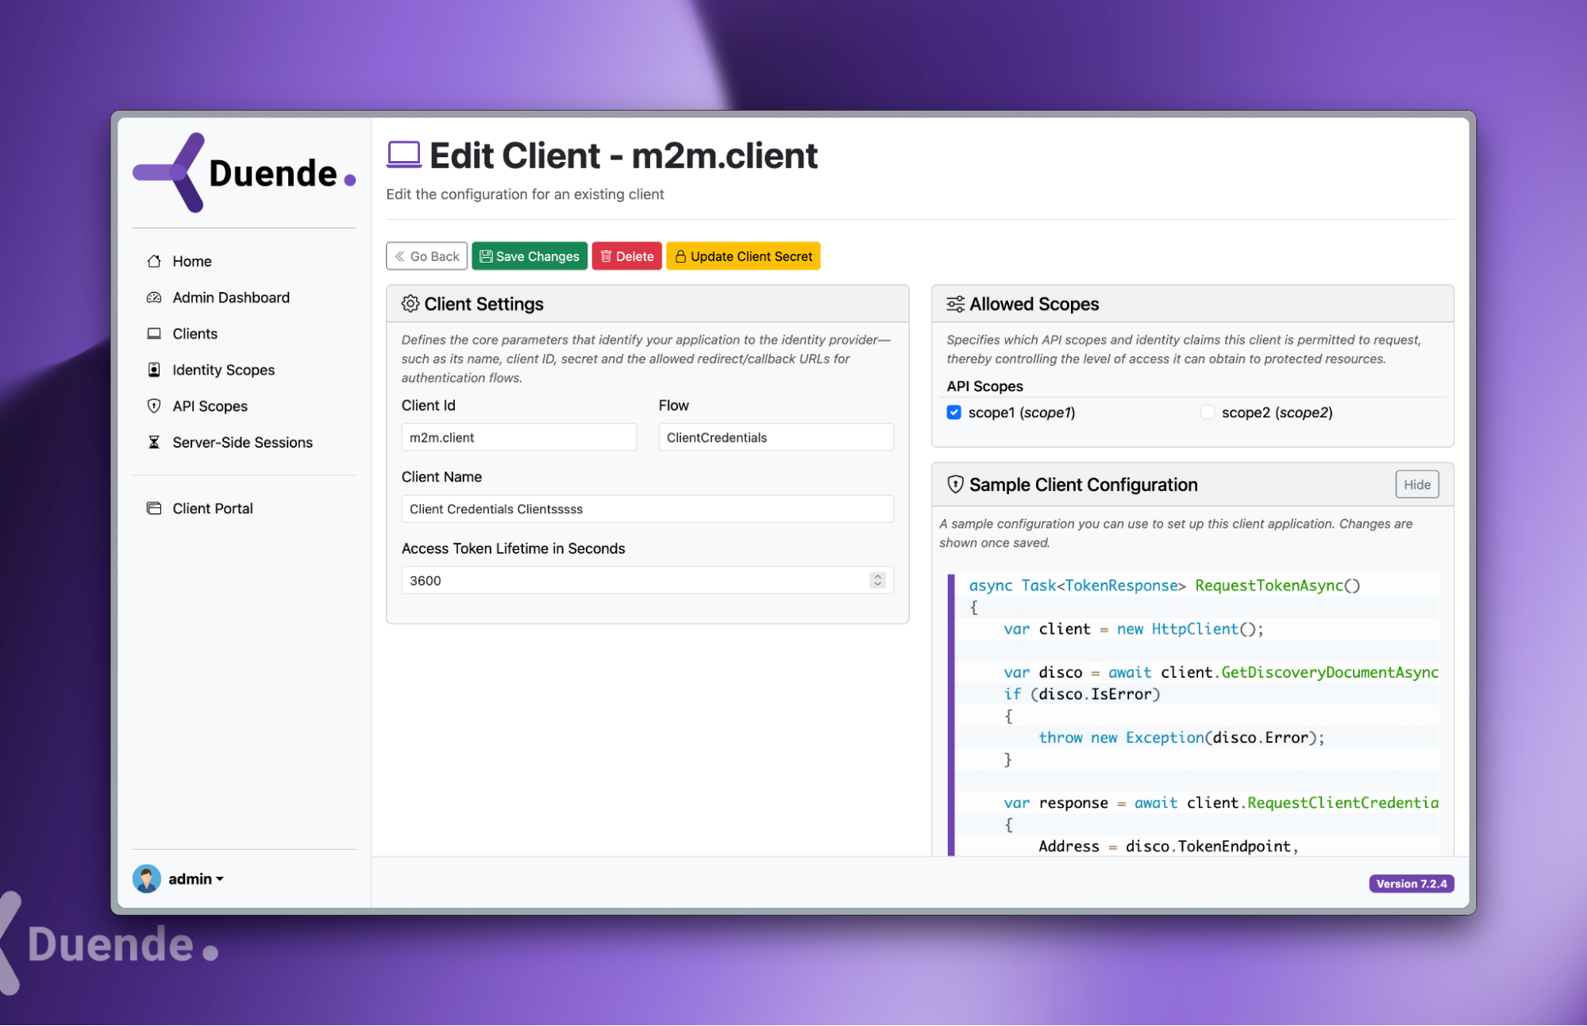Click the Allowed Scopes panel title
The height and width of the screenshot is (1026, 1587).
[1034, 304]
